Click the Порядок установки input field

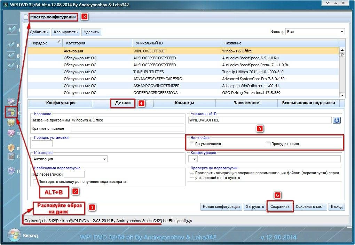pyautogui.click(x=42, y=144)
